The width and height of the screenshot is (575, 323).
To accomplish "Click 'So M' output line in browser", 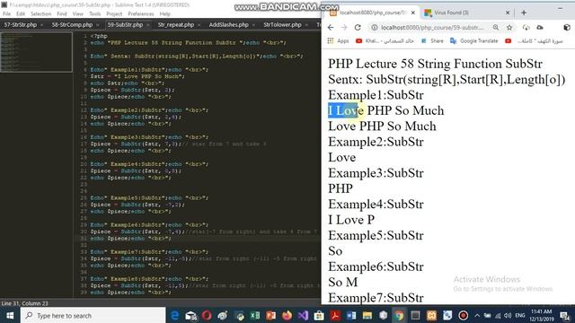I will [342, 282].
